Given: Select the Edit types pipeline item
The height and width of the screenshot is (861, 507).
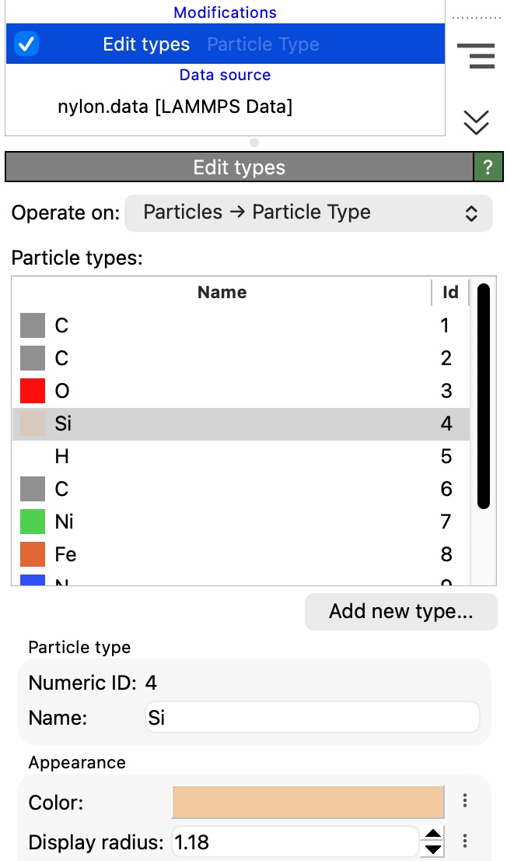Looking at the screenshot, I should (x=146, y=44).
